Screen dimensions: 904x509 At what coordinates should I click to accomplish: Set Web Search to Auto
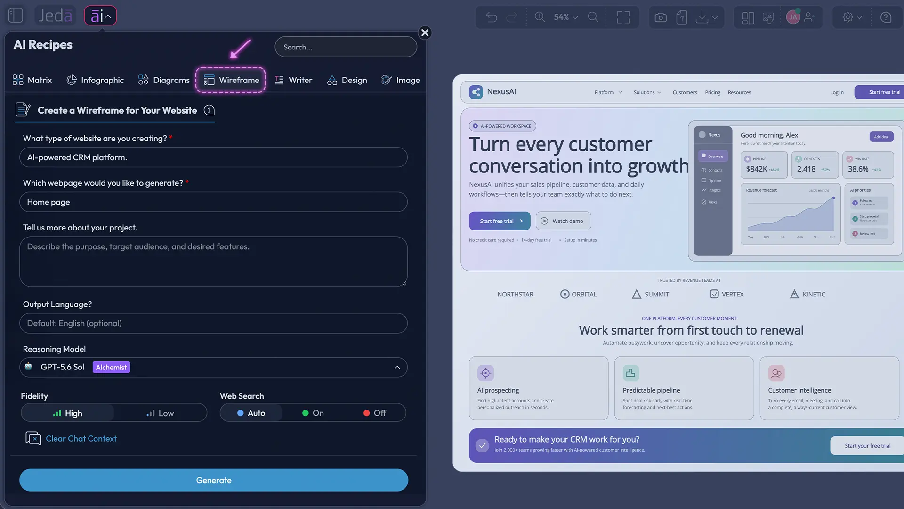point(251,413)
